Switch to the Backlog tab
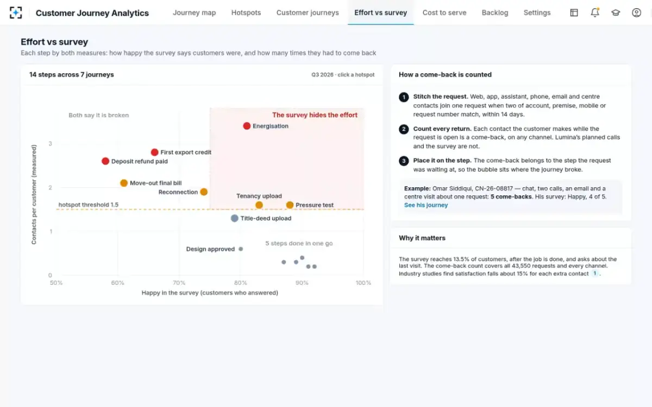This screenshot has height=407, width=652. point(495,12)
